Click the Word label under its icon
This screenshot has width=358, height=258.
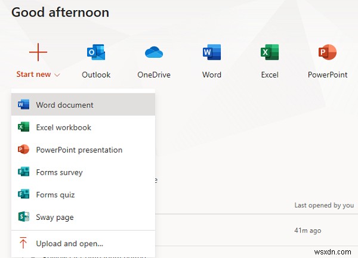212,74
